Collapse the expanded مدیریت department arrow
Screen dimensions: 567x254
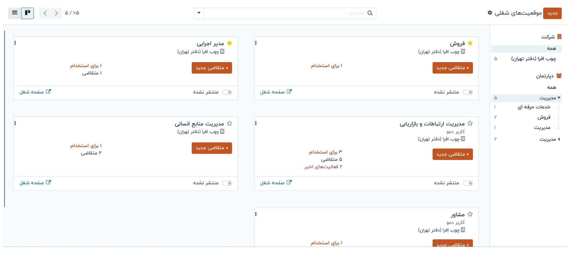coord(559,98)
